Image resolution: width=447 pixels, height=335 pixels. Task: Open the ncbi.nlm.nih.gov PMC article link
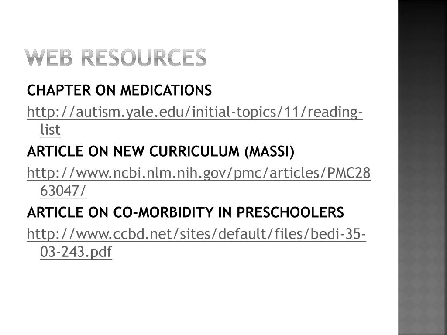199,174
